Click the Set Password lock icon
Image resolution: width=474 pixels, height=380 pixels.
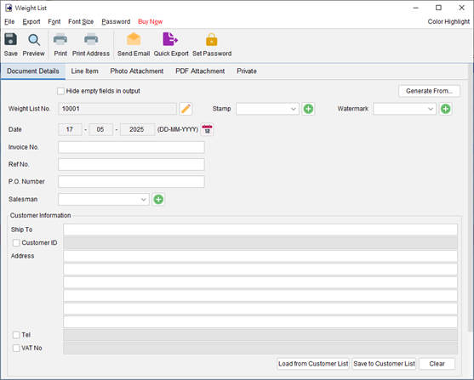tap(212, 40)
